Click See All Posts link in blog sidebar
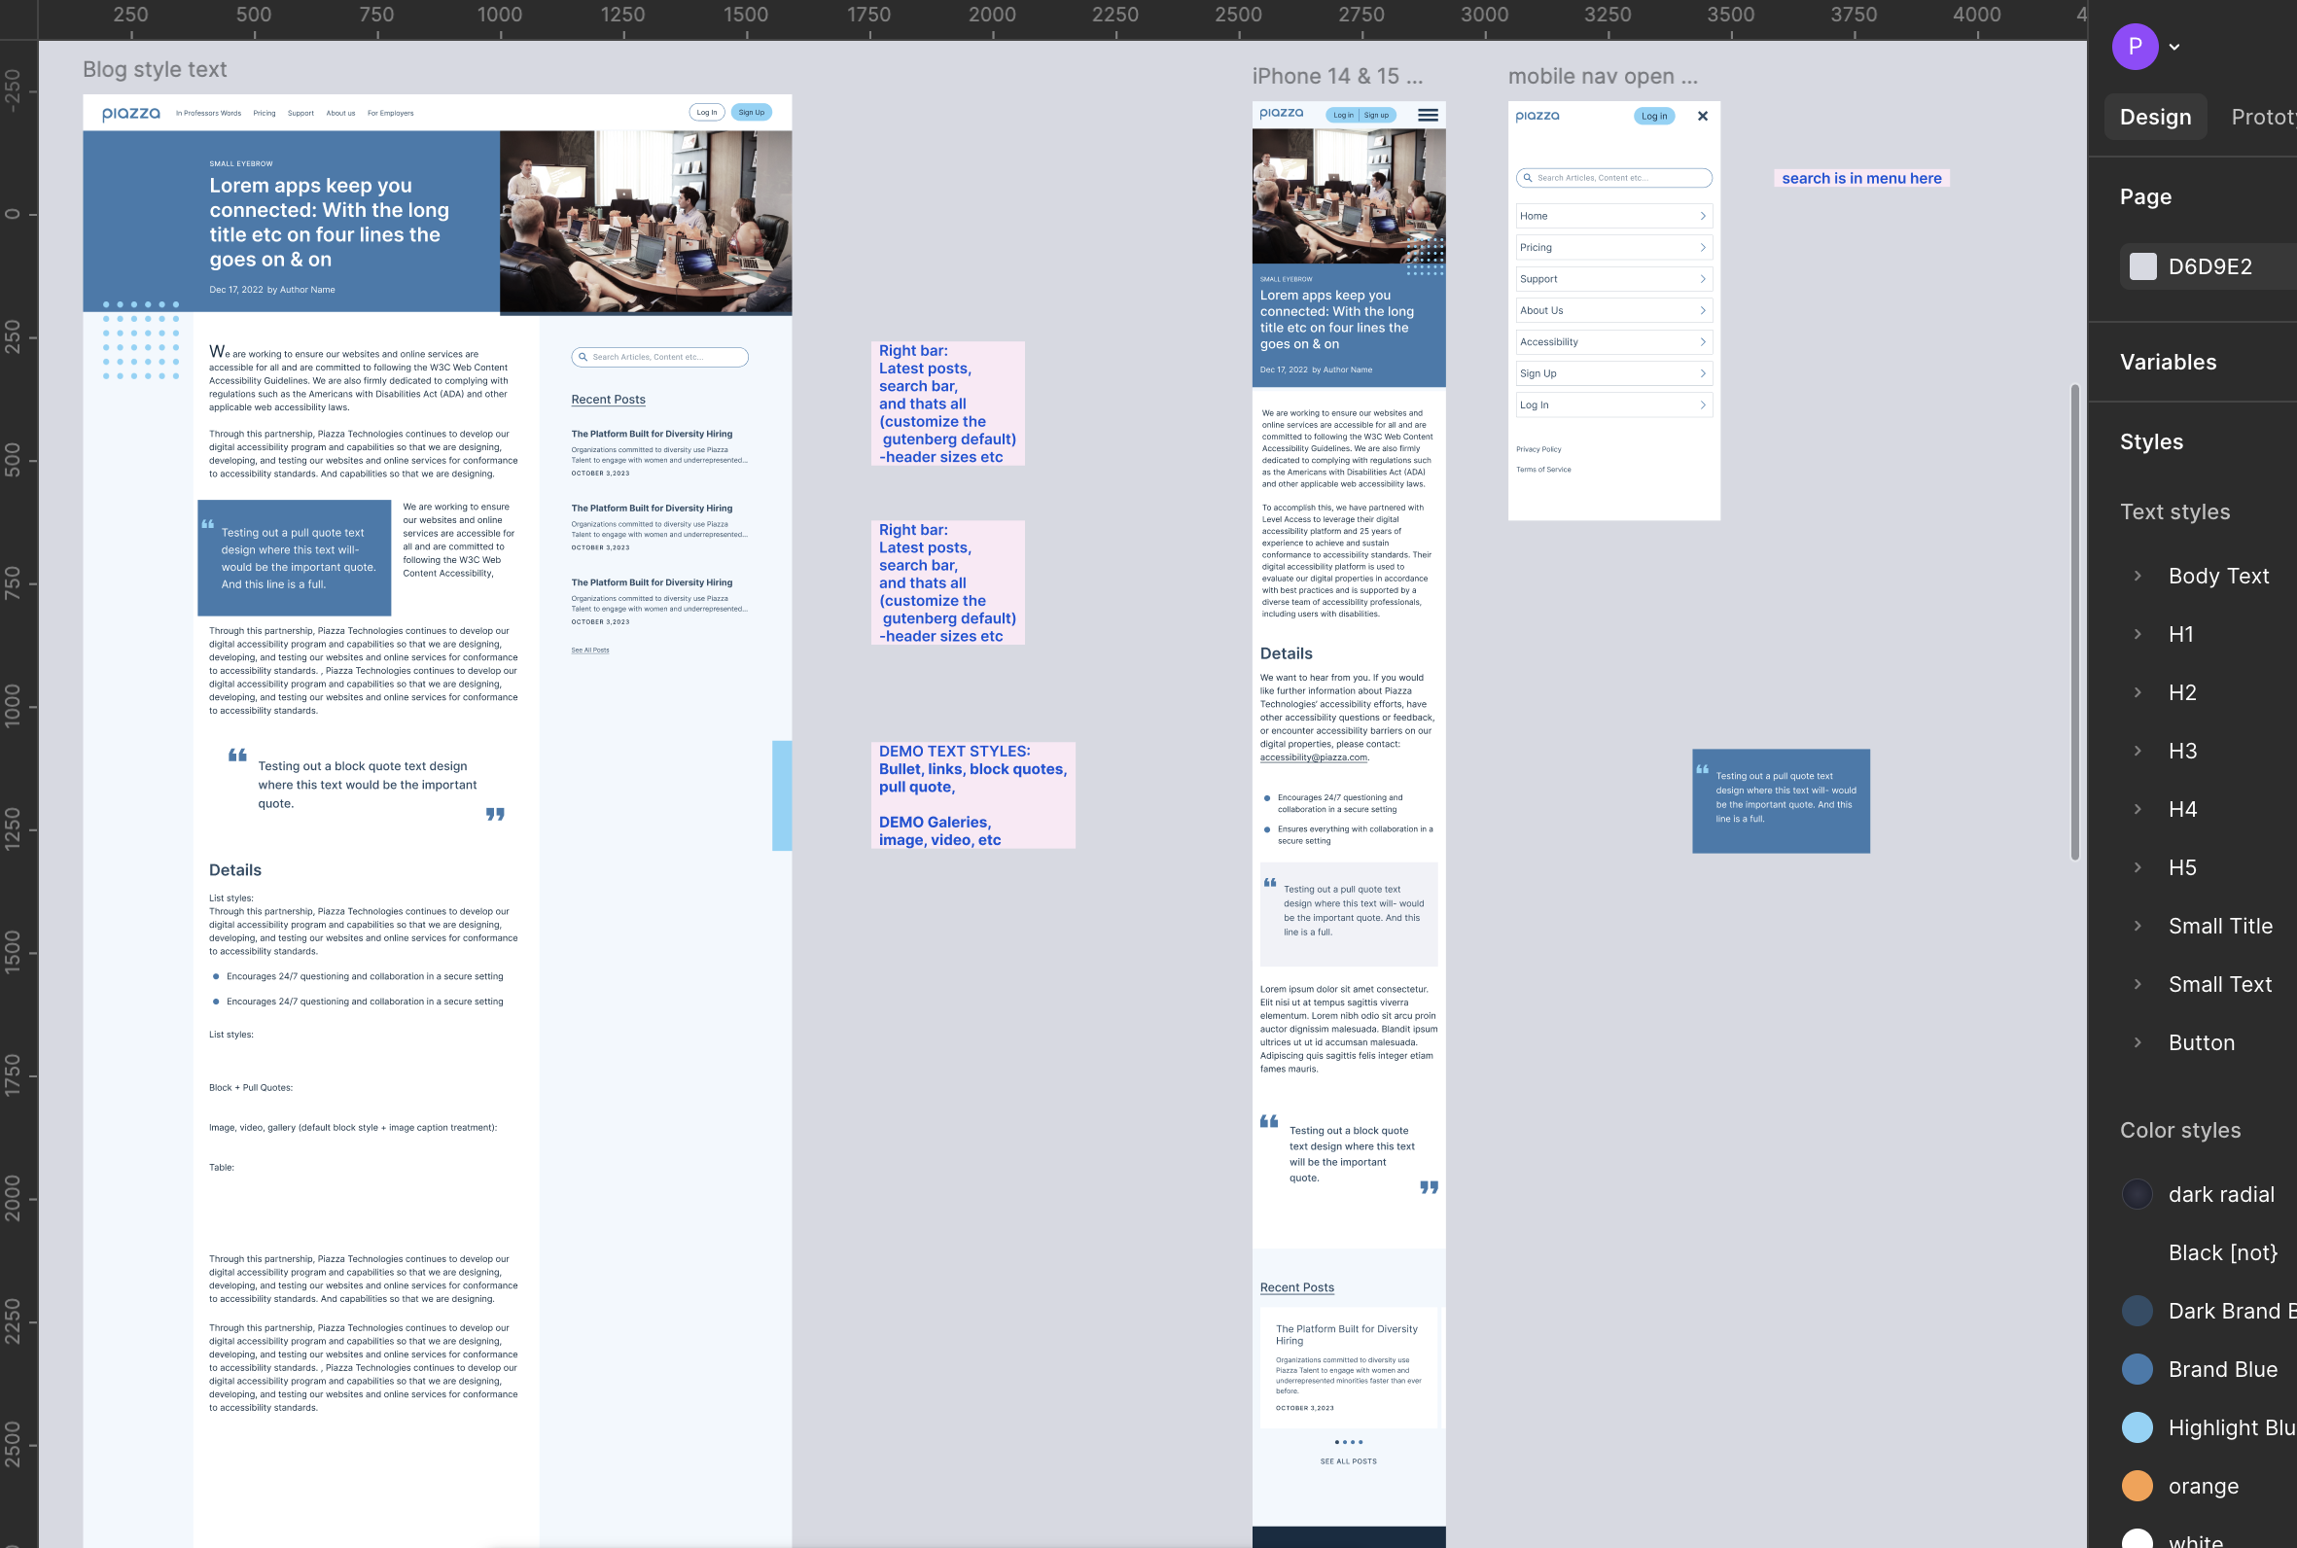Viewport: 2297px width, 1548px height. point(590,651)
